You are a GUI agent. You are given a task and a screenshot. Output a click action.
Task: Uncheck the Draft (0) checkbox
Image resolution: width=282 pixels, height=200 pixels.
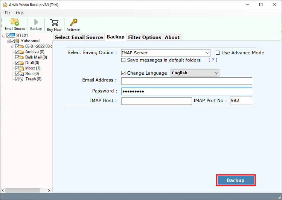pos(17,63)
